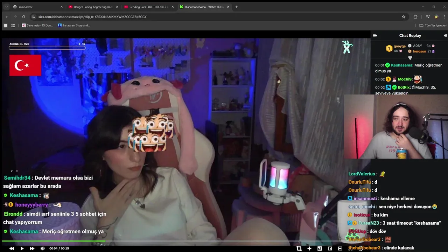Click the FureaN23 3 saat timeout message

(x=394, y=223)
